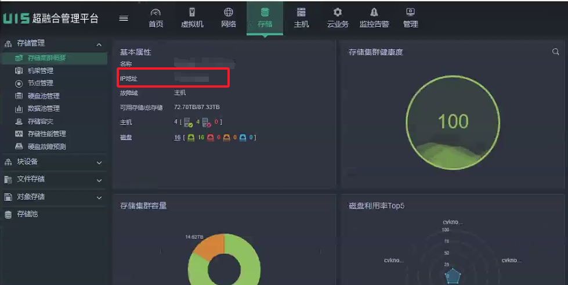Click the 存储性能管理 waveform icon

19,134
